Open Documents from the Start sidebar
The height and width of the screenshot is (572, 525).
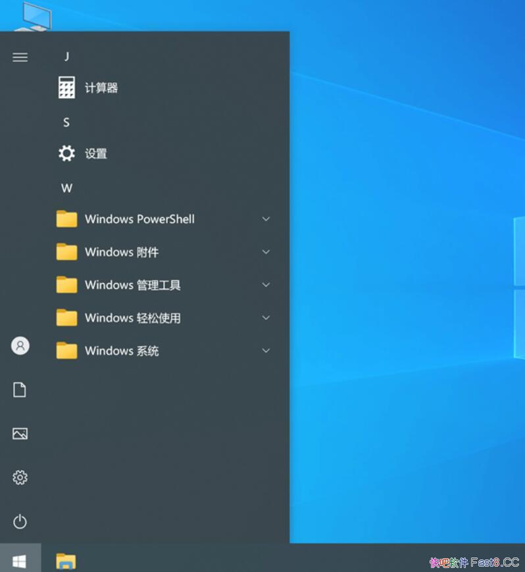[x=20, y=390]
